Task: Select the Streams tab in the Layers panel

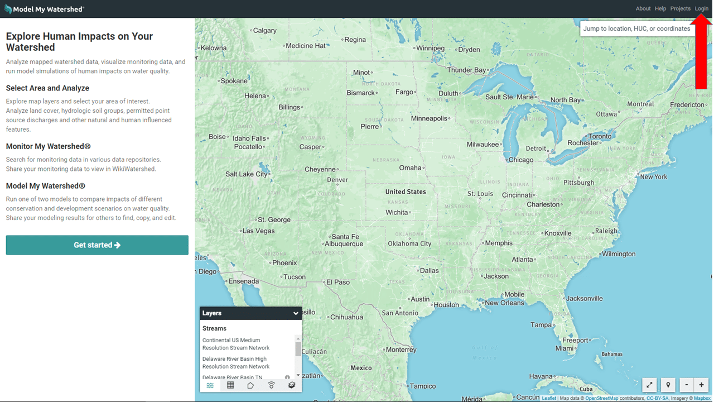Action: [210, 385]
